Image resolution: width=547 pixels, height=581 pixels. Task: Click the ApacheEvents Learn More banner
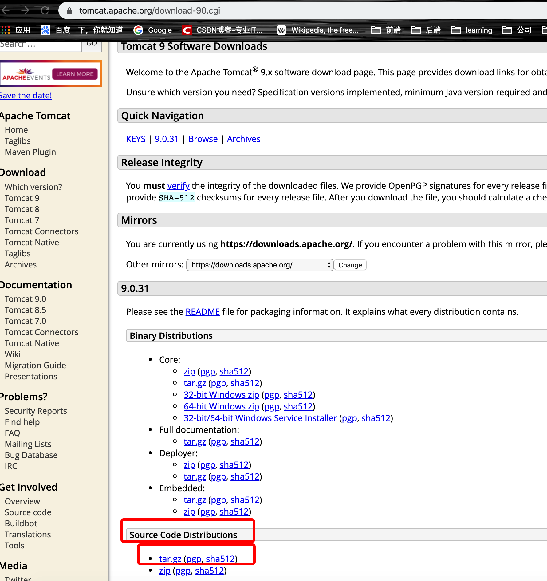(x=50, y=74)
